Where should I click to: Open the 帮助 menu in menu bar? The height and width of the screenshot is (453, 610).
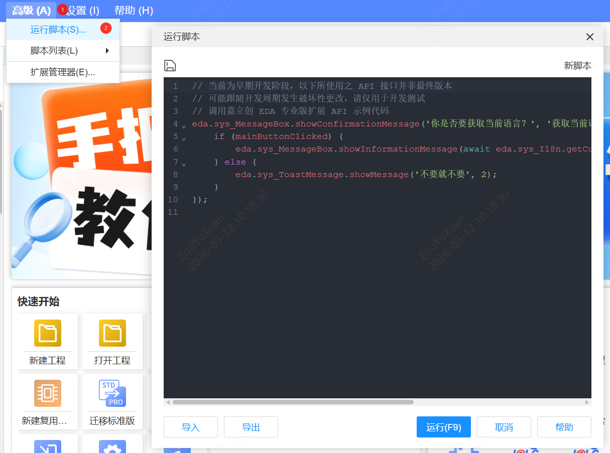coord(133,10)
